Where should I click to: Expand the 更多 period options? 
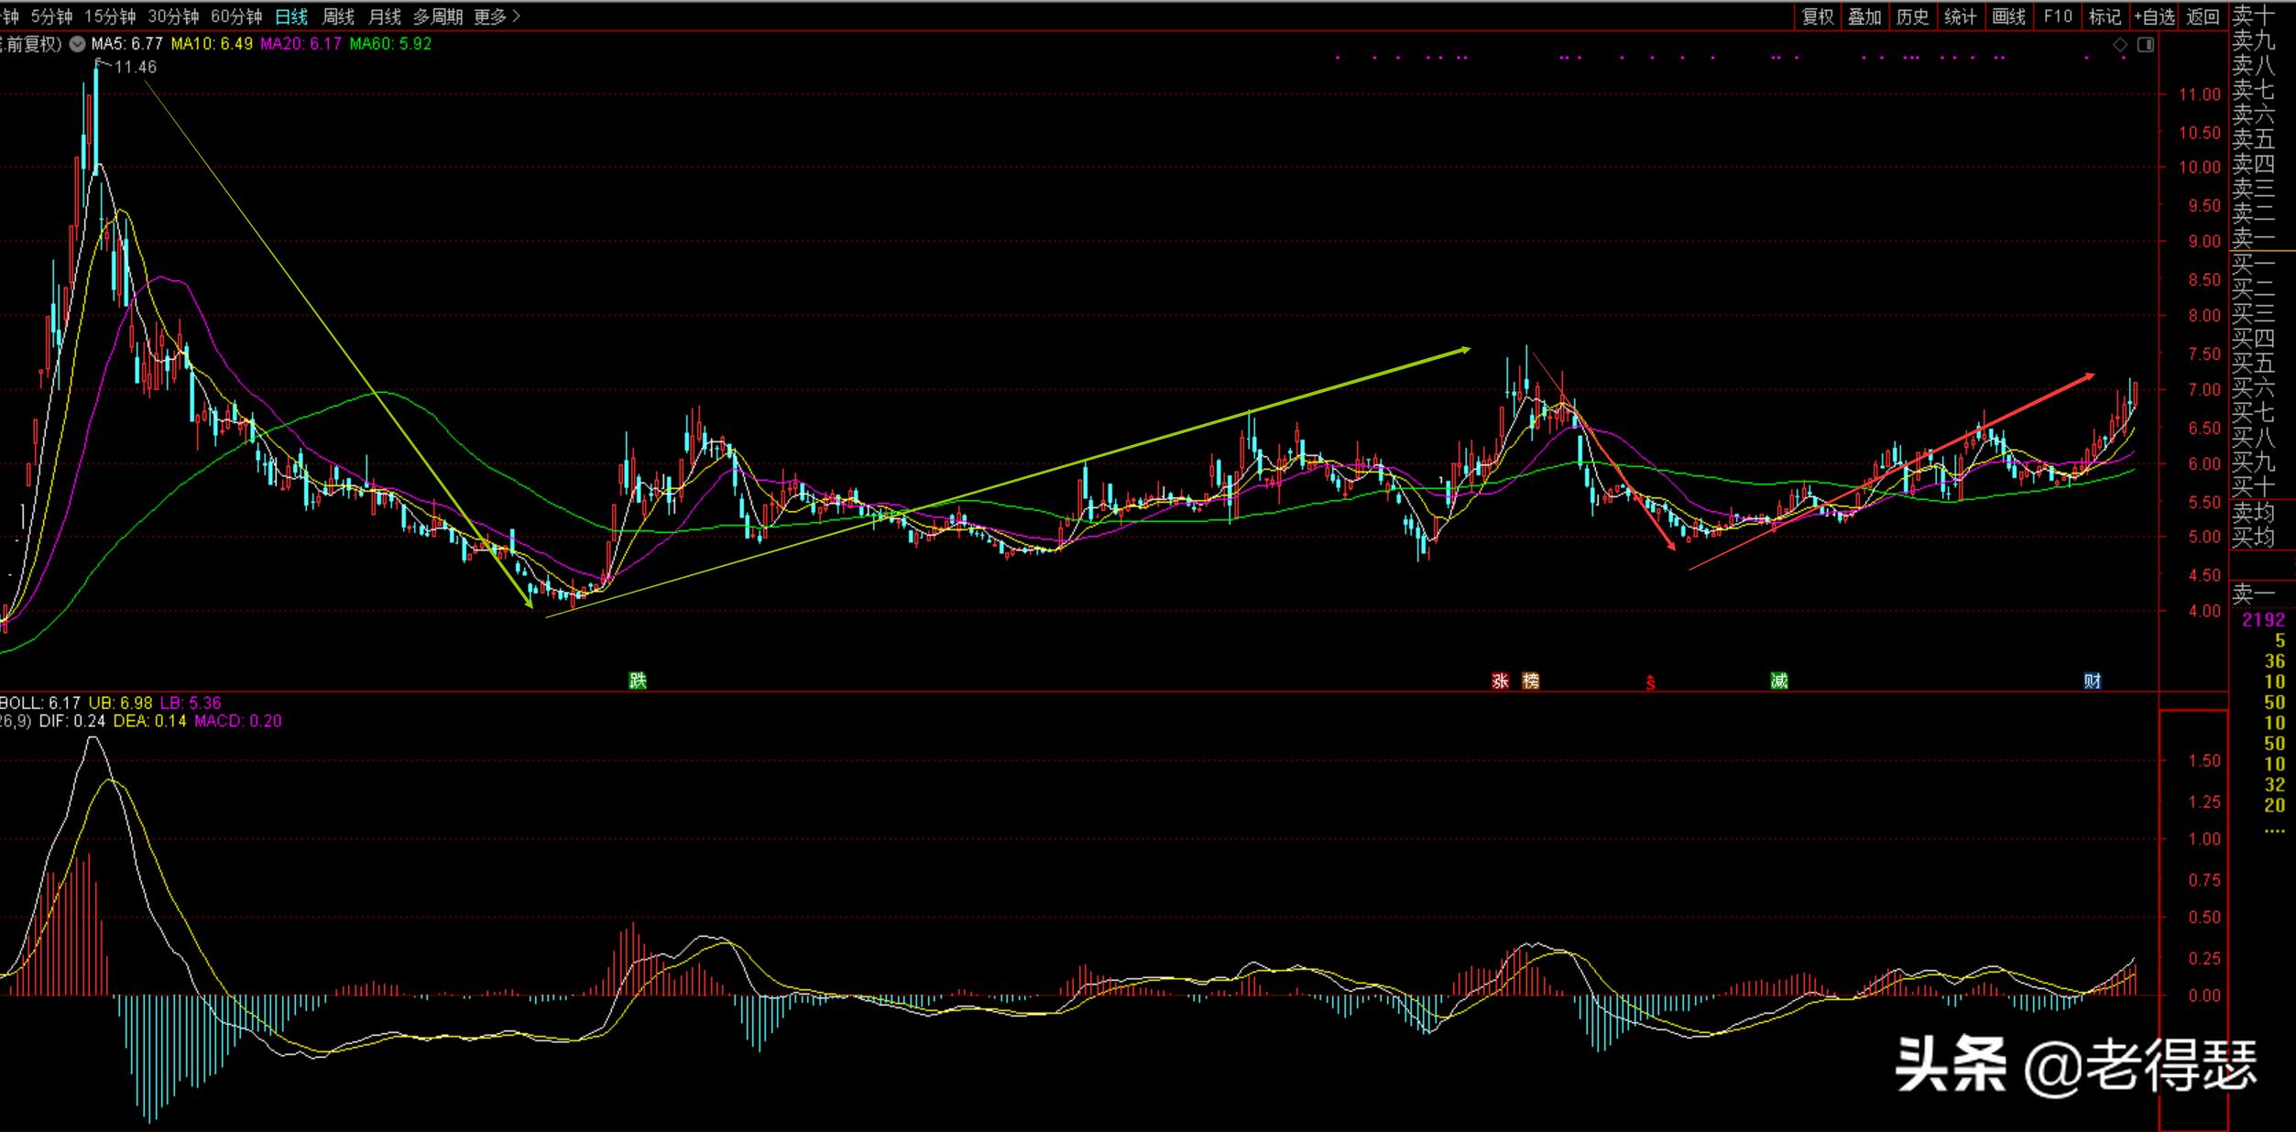[x=497, y=16]
